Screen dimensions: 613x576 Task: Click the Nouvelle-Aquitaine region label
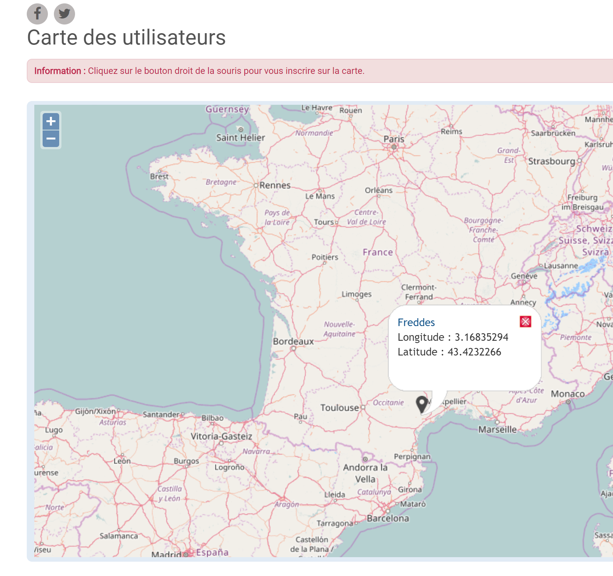coord(340,329)
